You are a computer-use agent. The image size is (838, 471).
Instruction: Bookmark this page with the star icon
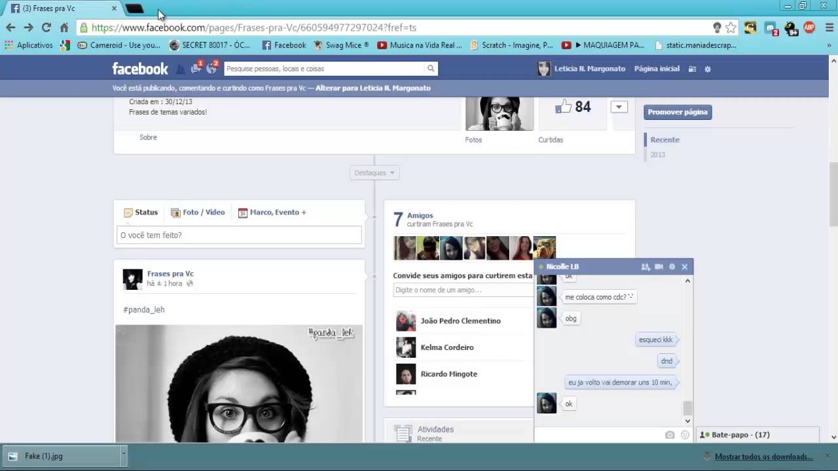731,27
